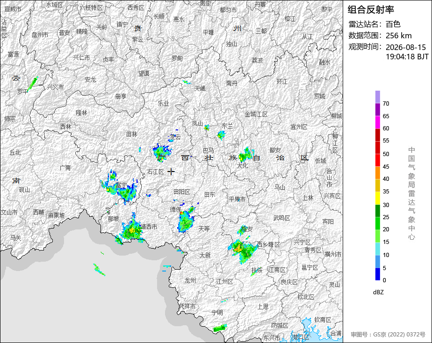This screenshot has width=432, height=343.
Task: Click the magenta 60 dBZ legend color
Action: (377, 122)
